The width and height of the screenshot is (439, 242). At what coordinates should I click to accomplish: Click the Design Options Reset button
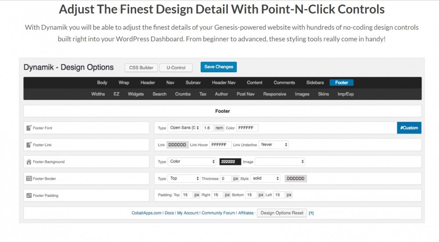click(x=282, y=213)
